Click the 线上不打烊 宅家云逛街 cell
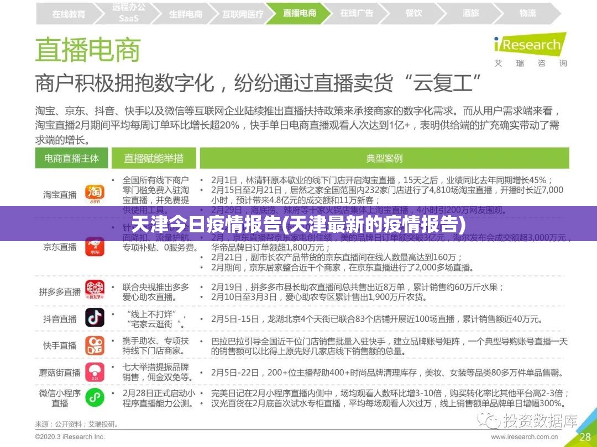This screenshot has width=597, height=447. click(x=156, y=319)
